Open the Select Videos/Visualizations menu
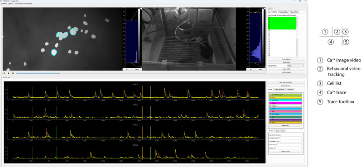The width and height of the screenshot is (361, 167). click(x=24, y=4)
